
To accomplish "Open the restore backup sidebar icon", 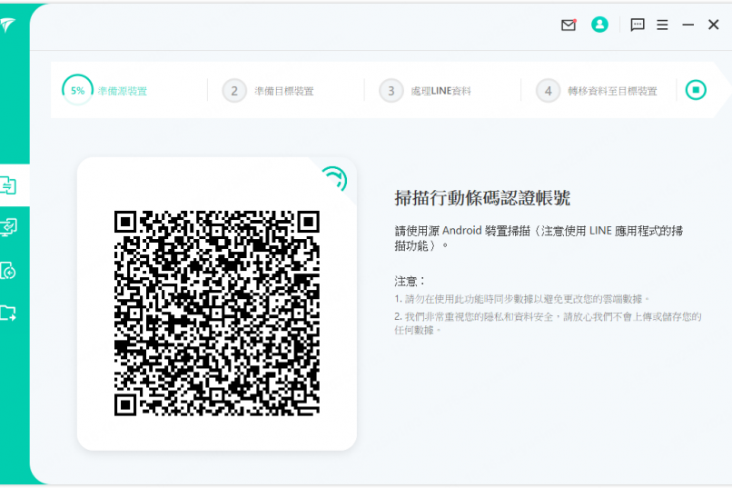I will (x=8, y=270).
